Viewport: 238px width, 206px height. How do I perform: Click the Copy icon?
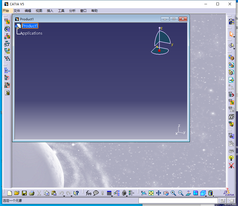tap(46, 193)
